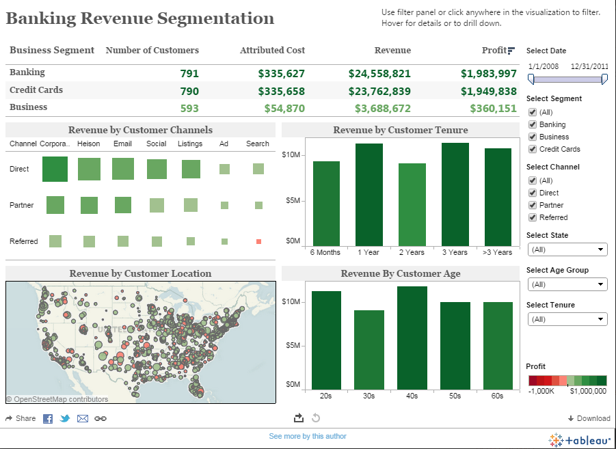616x449 pixels.
Task: Click the Listings channel column header
Action: click(190, 144)
